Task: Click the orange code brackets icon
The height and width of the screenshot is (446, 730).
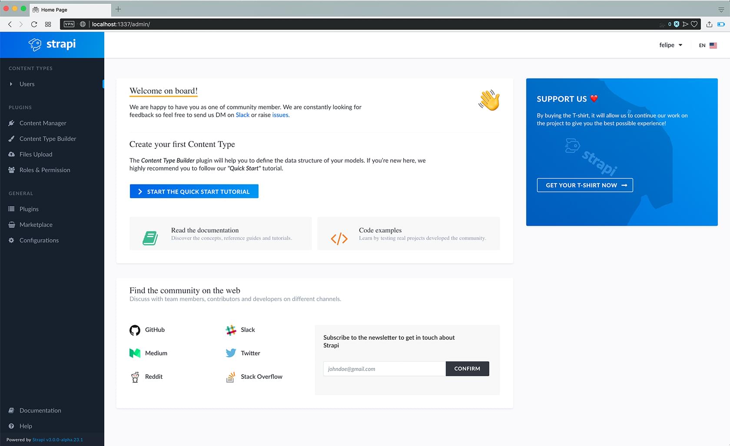Action: tap(339, 239)
